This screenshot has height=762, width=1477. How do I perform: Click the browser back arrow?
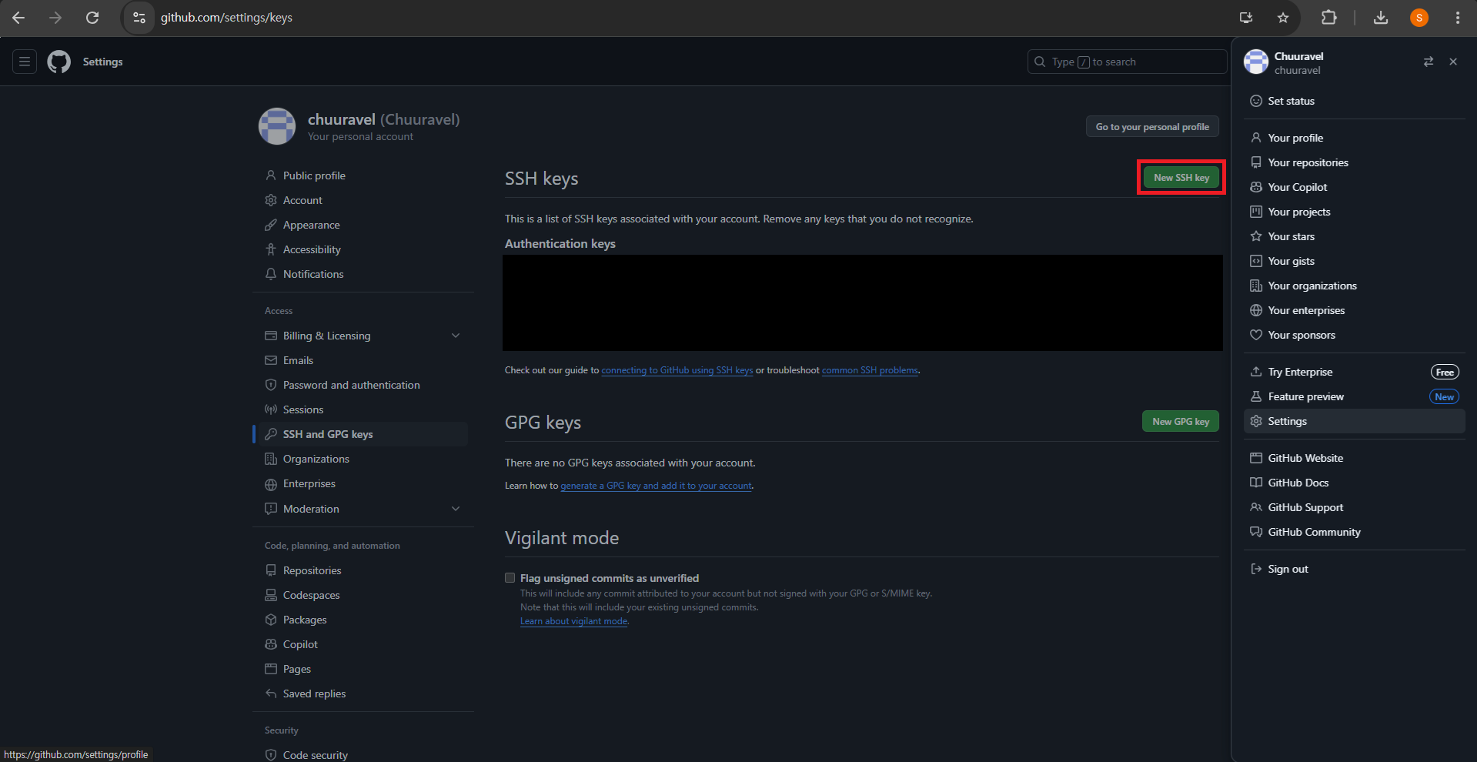pos(18,18)
